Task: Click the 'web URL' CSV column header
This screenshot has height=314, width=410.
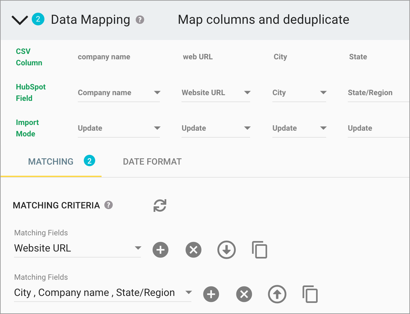Action: (198, 57)
